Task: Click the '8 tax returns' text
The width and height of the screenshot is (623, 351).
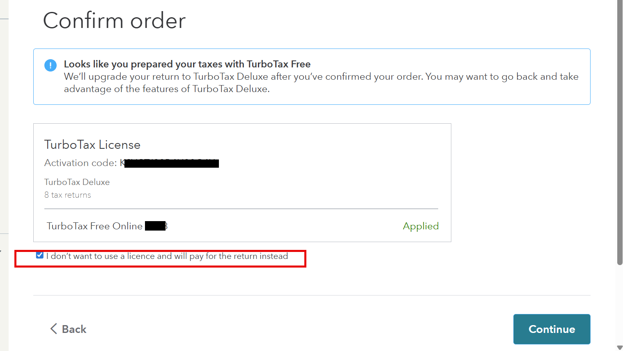Action: point(68,195)
